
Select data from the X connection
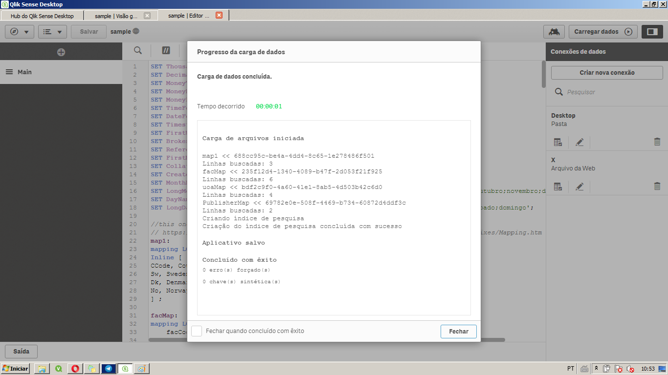[558, 186]
